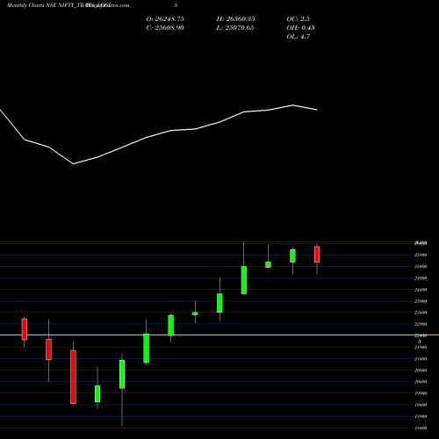This screenshot has height=439, width=439.
Task: Click the high price value H: 26360.35
Action: point(235,19)
